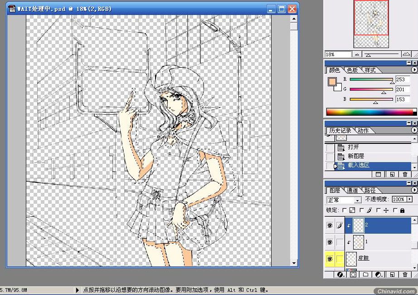418x295 pixels.
Task: Click the document icon in title bar
Action: (x=12, y=9)
